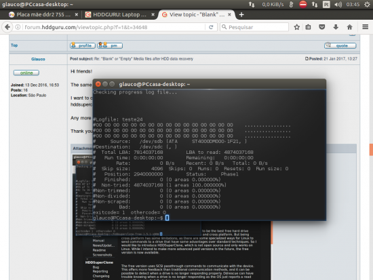Open the system gear menu in the top bar

pyautogui.click(x=368, y=5)
